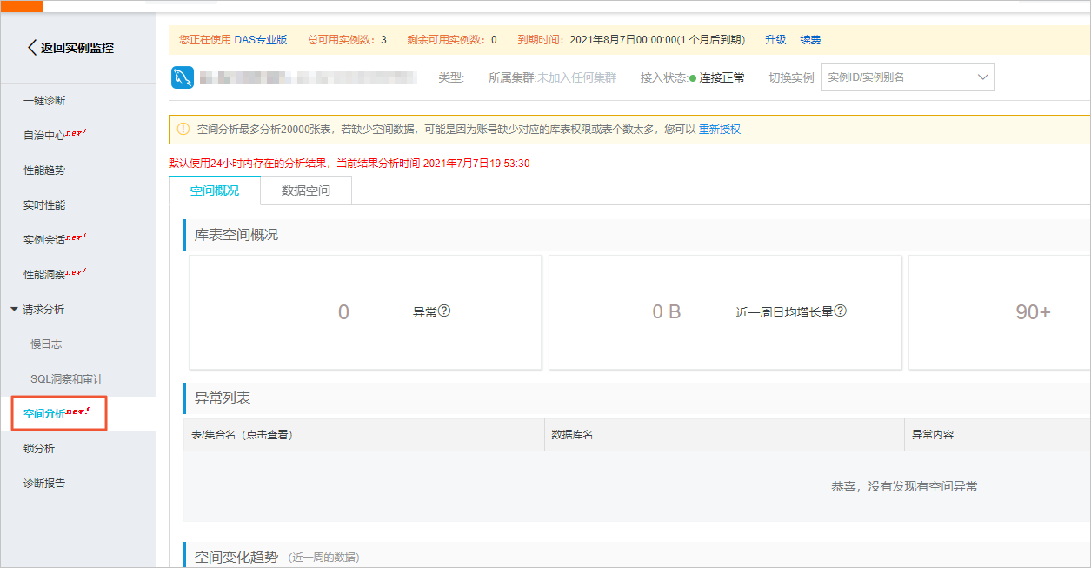The height and width of the screenshot is (568, 1091).
Task: Click the 库表空间概况 section heading
Action: tap(236, 235)
